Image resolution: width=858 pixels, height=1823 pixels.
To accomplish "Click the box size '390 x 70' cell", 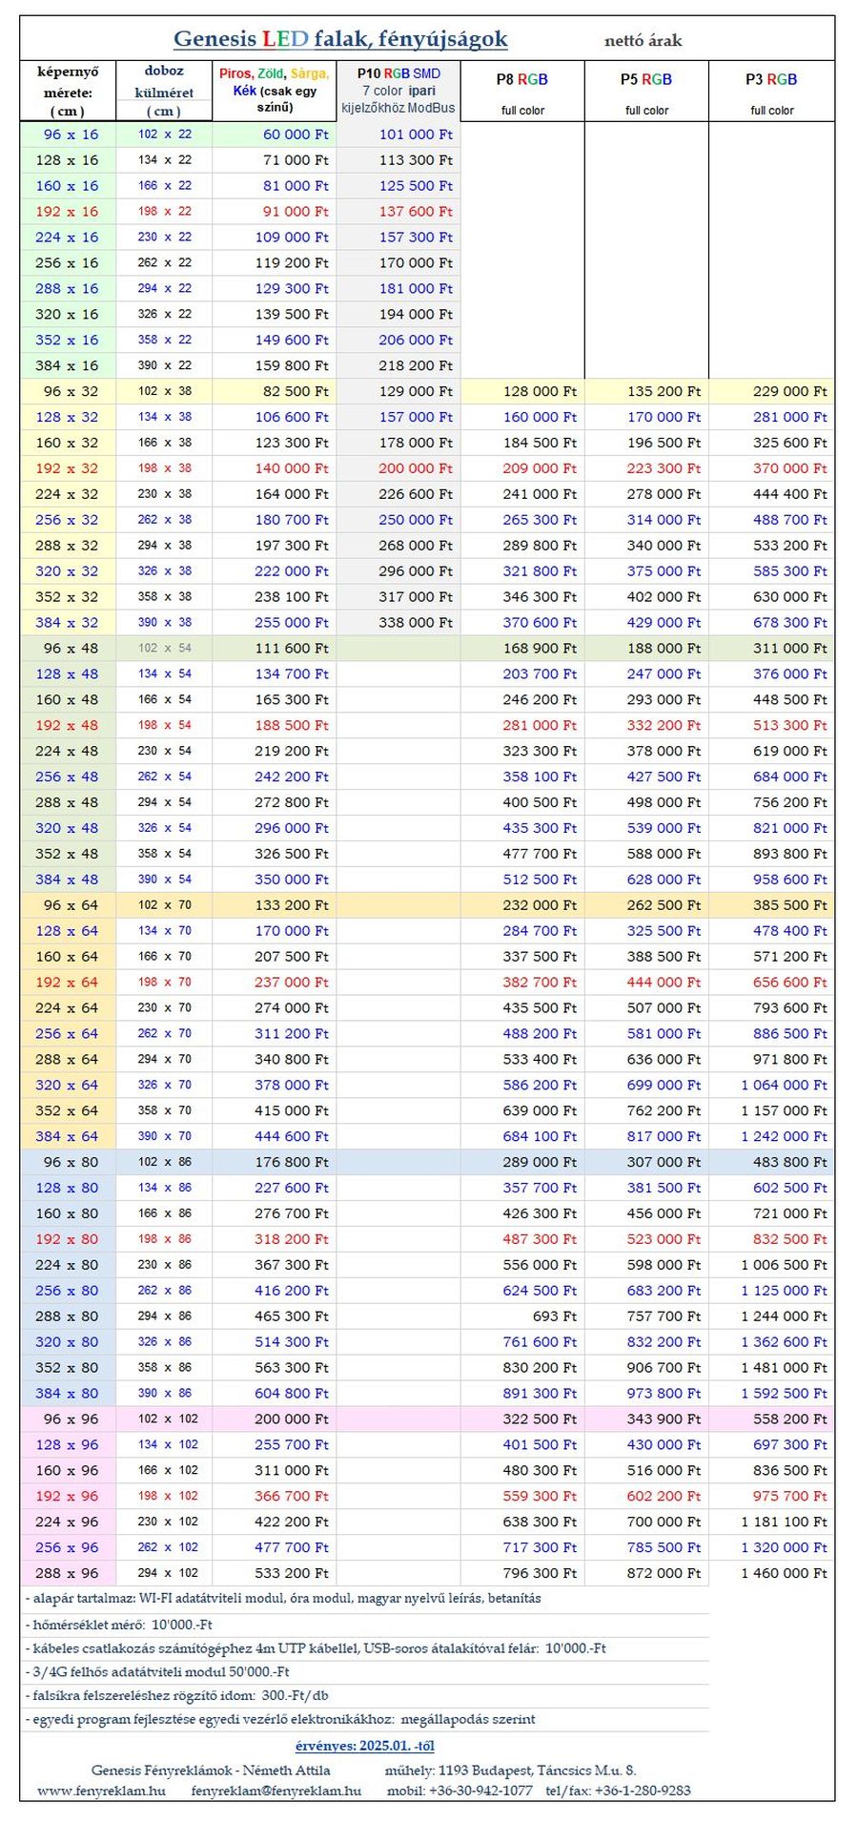I will (164, 1136).
